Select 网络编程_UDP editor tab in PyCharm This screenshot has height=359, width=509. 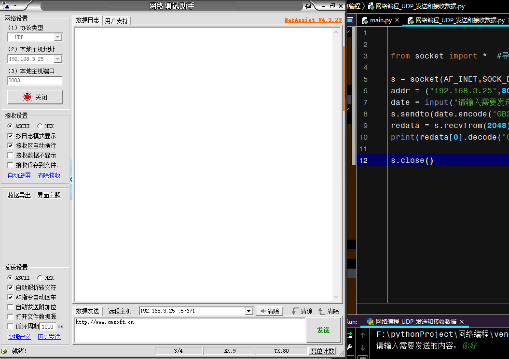coord(456,20)
